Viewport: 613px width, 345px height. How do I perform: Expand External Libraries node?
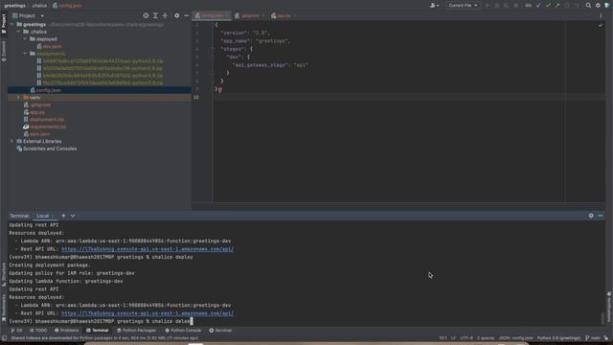pyautogui.click(x=11, y=141)
